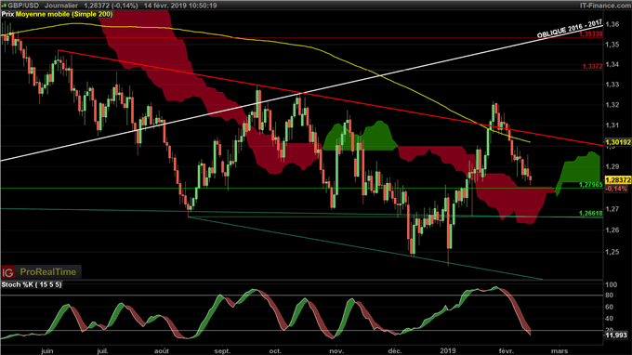Select the Prix indicator label
The width and height of the screenshot is (632, 355).
coord(7,14)
